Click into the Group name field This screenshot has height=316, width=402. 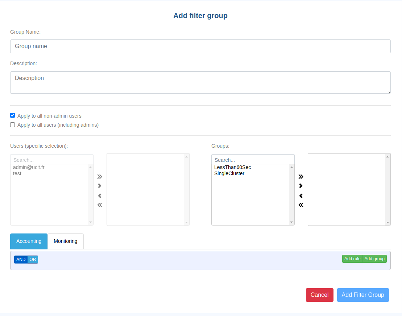200,46
